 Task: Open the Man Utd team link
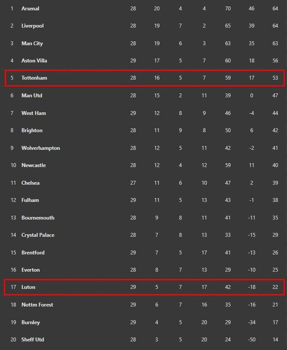click(32, 95)
